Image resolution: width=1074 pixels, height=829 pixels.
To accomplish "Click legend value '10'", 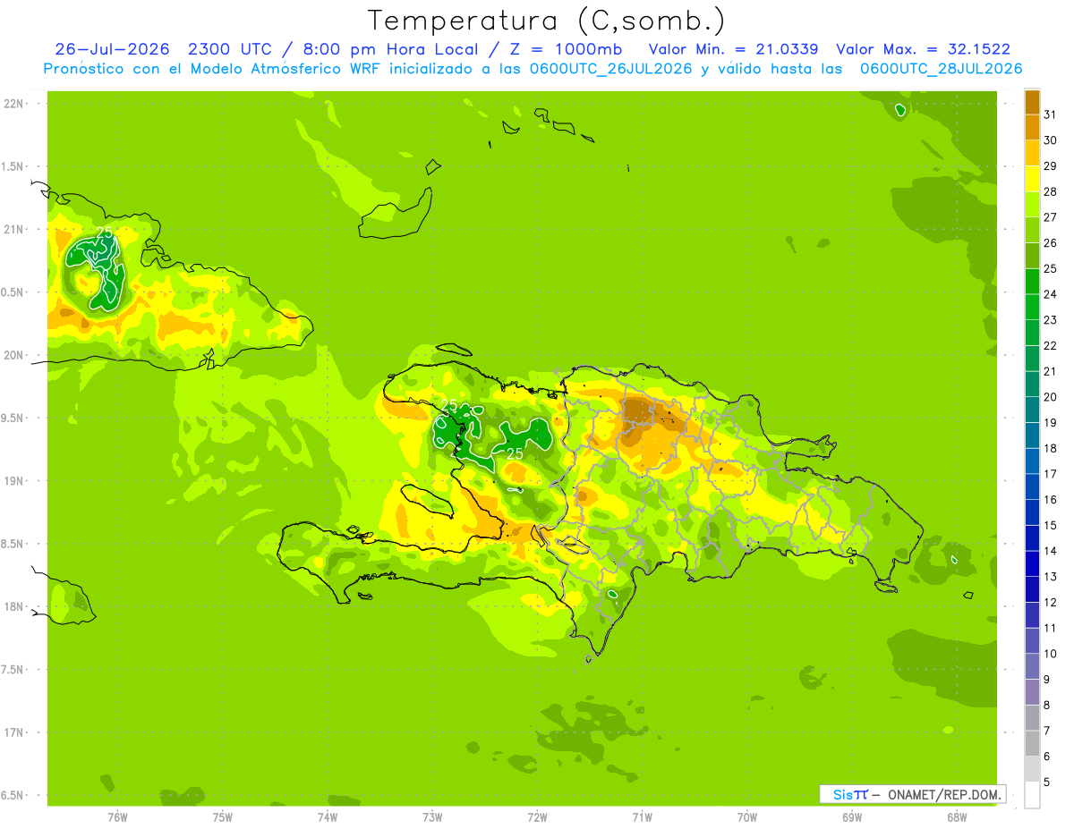I will 1051,654.
